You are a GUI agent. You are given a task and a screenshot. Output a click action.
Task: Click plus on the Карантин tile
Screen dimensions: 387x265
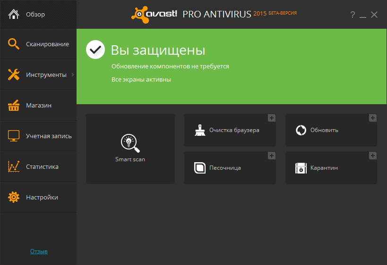(373, 156)
